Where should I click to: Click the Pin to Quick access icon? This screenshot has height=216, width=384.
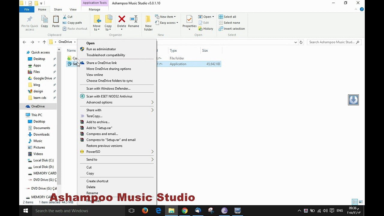30,19
